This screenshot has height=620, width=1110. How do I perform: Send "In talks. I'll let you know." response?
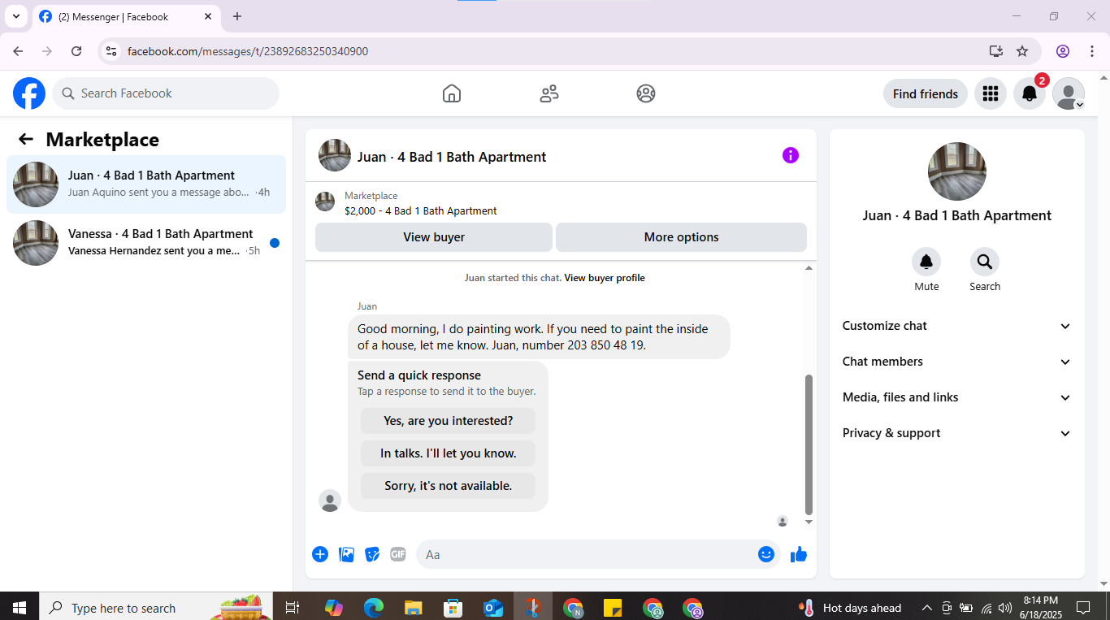(x=449, y=453)
